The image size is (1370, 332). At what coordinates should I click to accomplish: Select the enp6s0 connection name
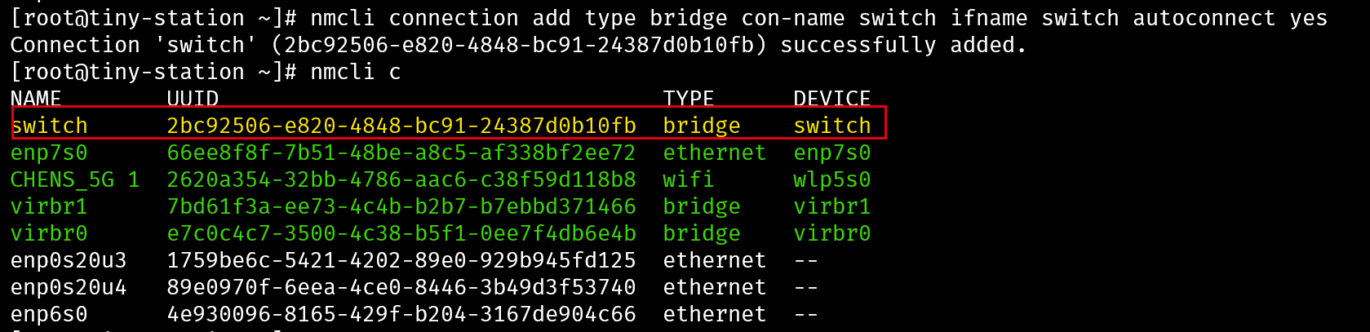[x=49, y=314]
